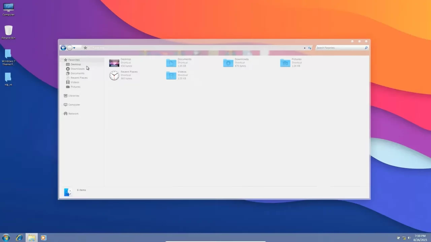Go to Downloads in the Favorites sidebar

point(77,69)
